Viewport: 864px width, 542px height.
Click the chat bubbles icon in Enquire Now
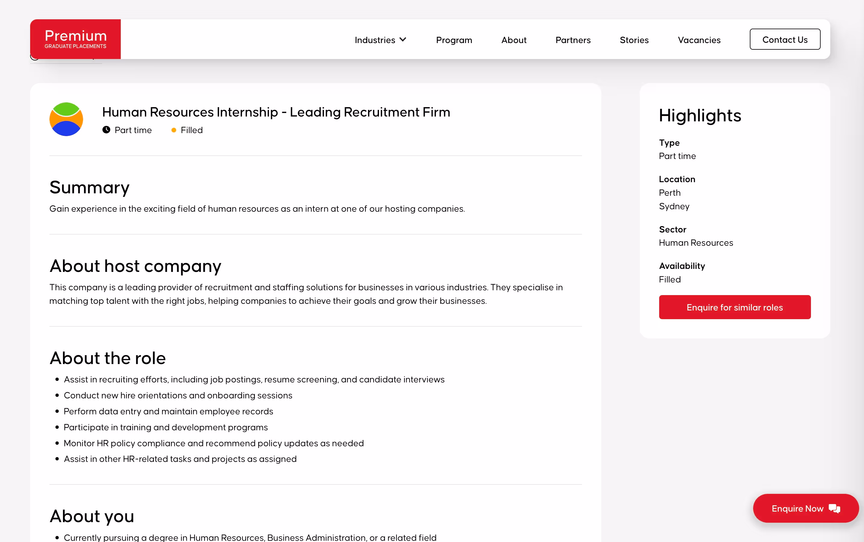[834, 508]
